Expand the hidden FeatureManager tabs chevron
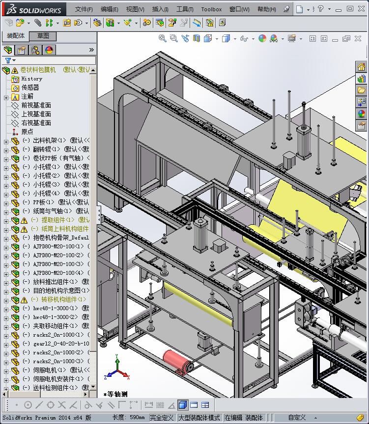This screenshot has width=369, height=424. 91,50
